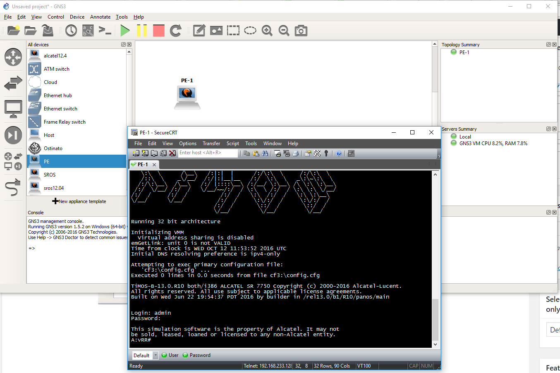The height and width of the screenshot is (373, 560).
Task: Open SecureCRT Session Options icon
Action: [x=308, y=153]
